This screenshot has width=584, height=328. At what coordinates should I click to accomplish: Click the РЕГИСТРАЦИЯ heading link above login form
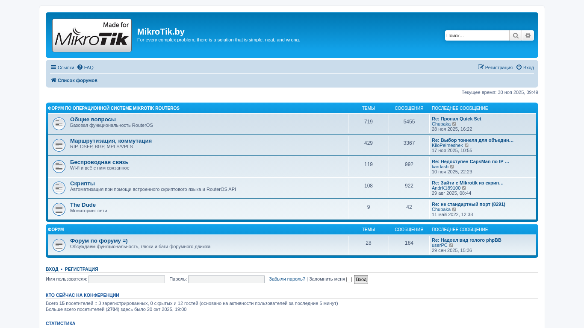coord(82,269)
